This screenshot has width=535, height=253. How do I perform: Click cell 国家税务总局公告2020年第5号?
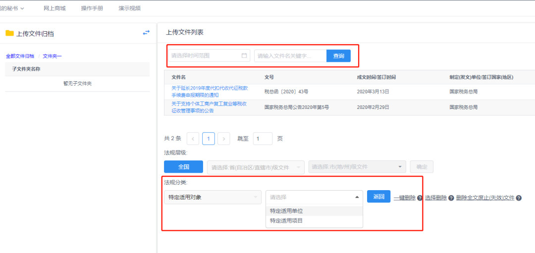click(x=297, y=107)
